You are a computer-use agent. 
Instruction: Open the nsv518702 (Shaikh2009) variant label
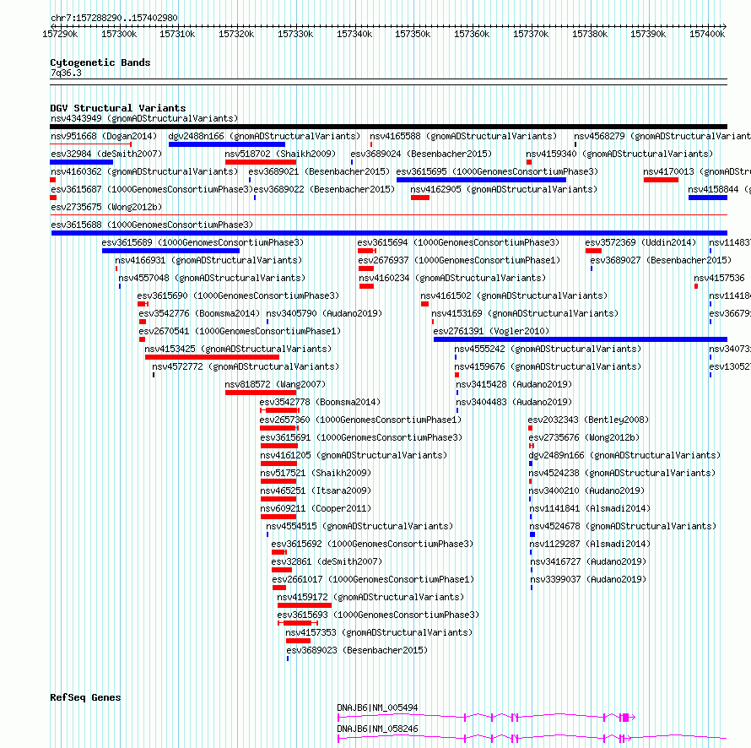pyautogui.click(x=280, y=154)
